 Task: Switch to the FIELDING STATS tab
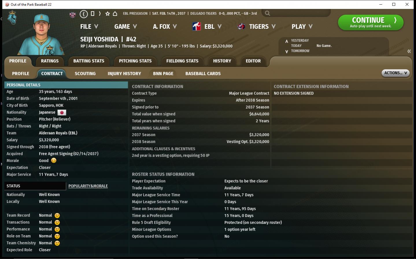tap(182, 61)
